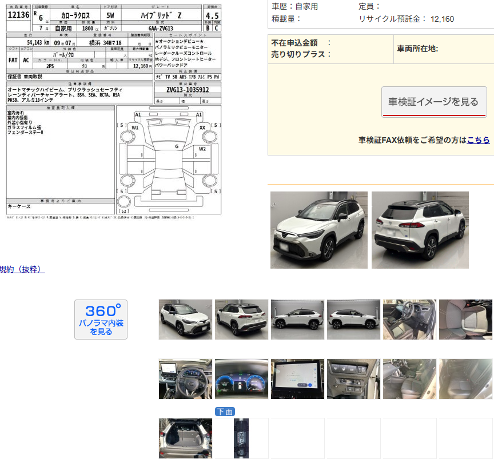
Task: Select the rear three-quarter exterior thumbnail
Action: tap(241, 320)
